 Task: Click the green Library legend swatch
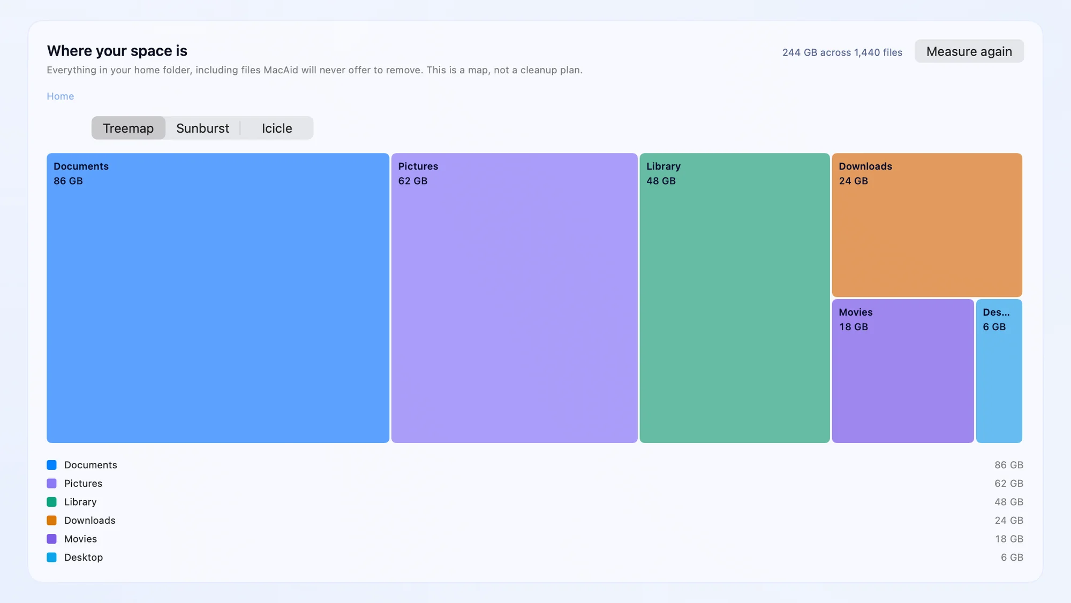51,502
